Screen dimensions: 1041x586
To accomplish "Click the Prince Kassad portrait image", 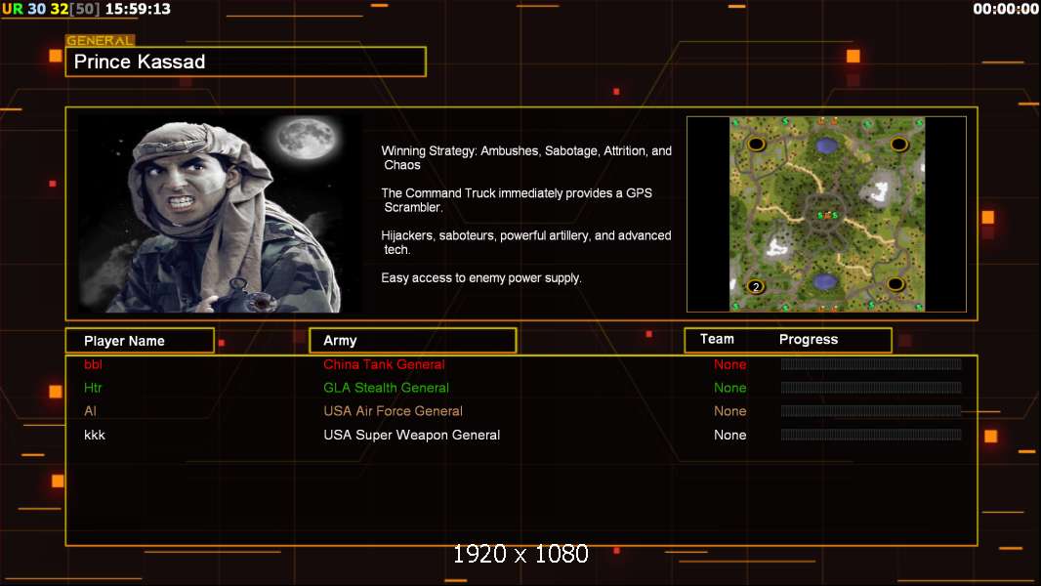I will click(220, 214).
